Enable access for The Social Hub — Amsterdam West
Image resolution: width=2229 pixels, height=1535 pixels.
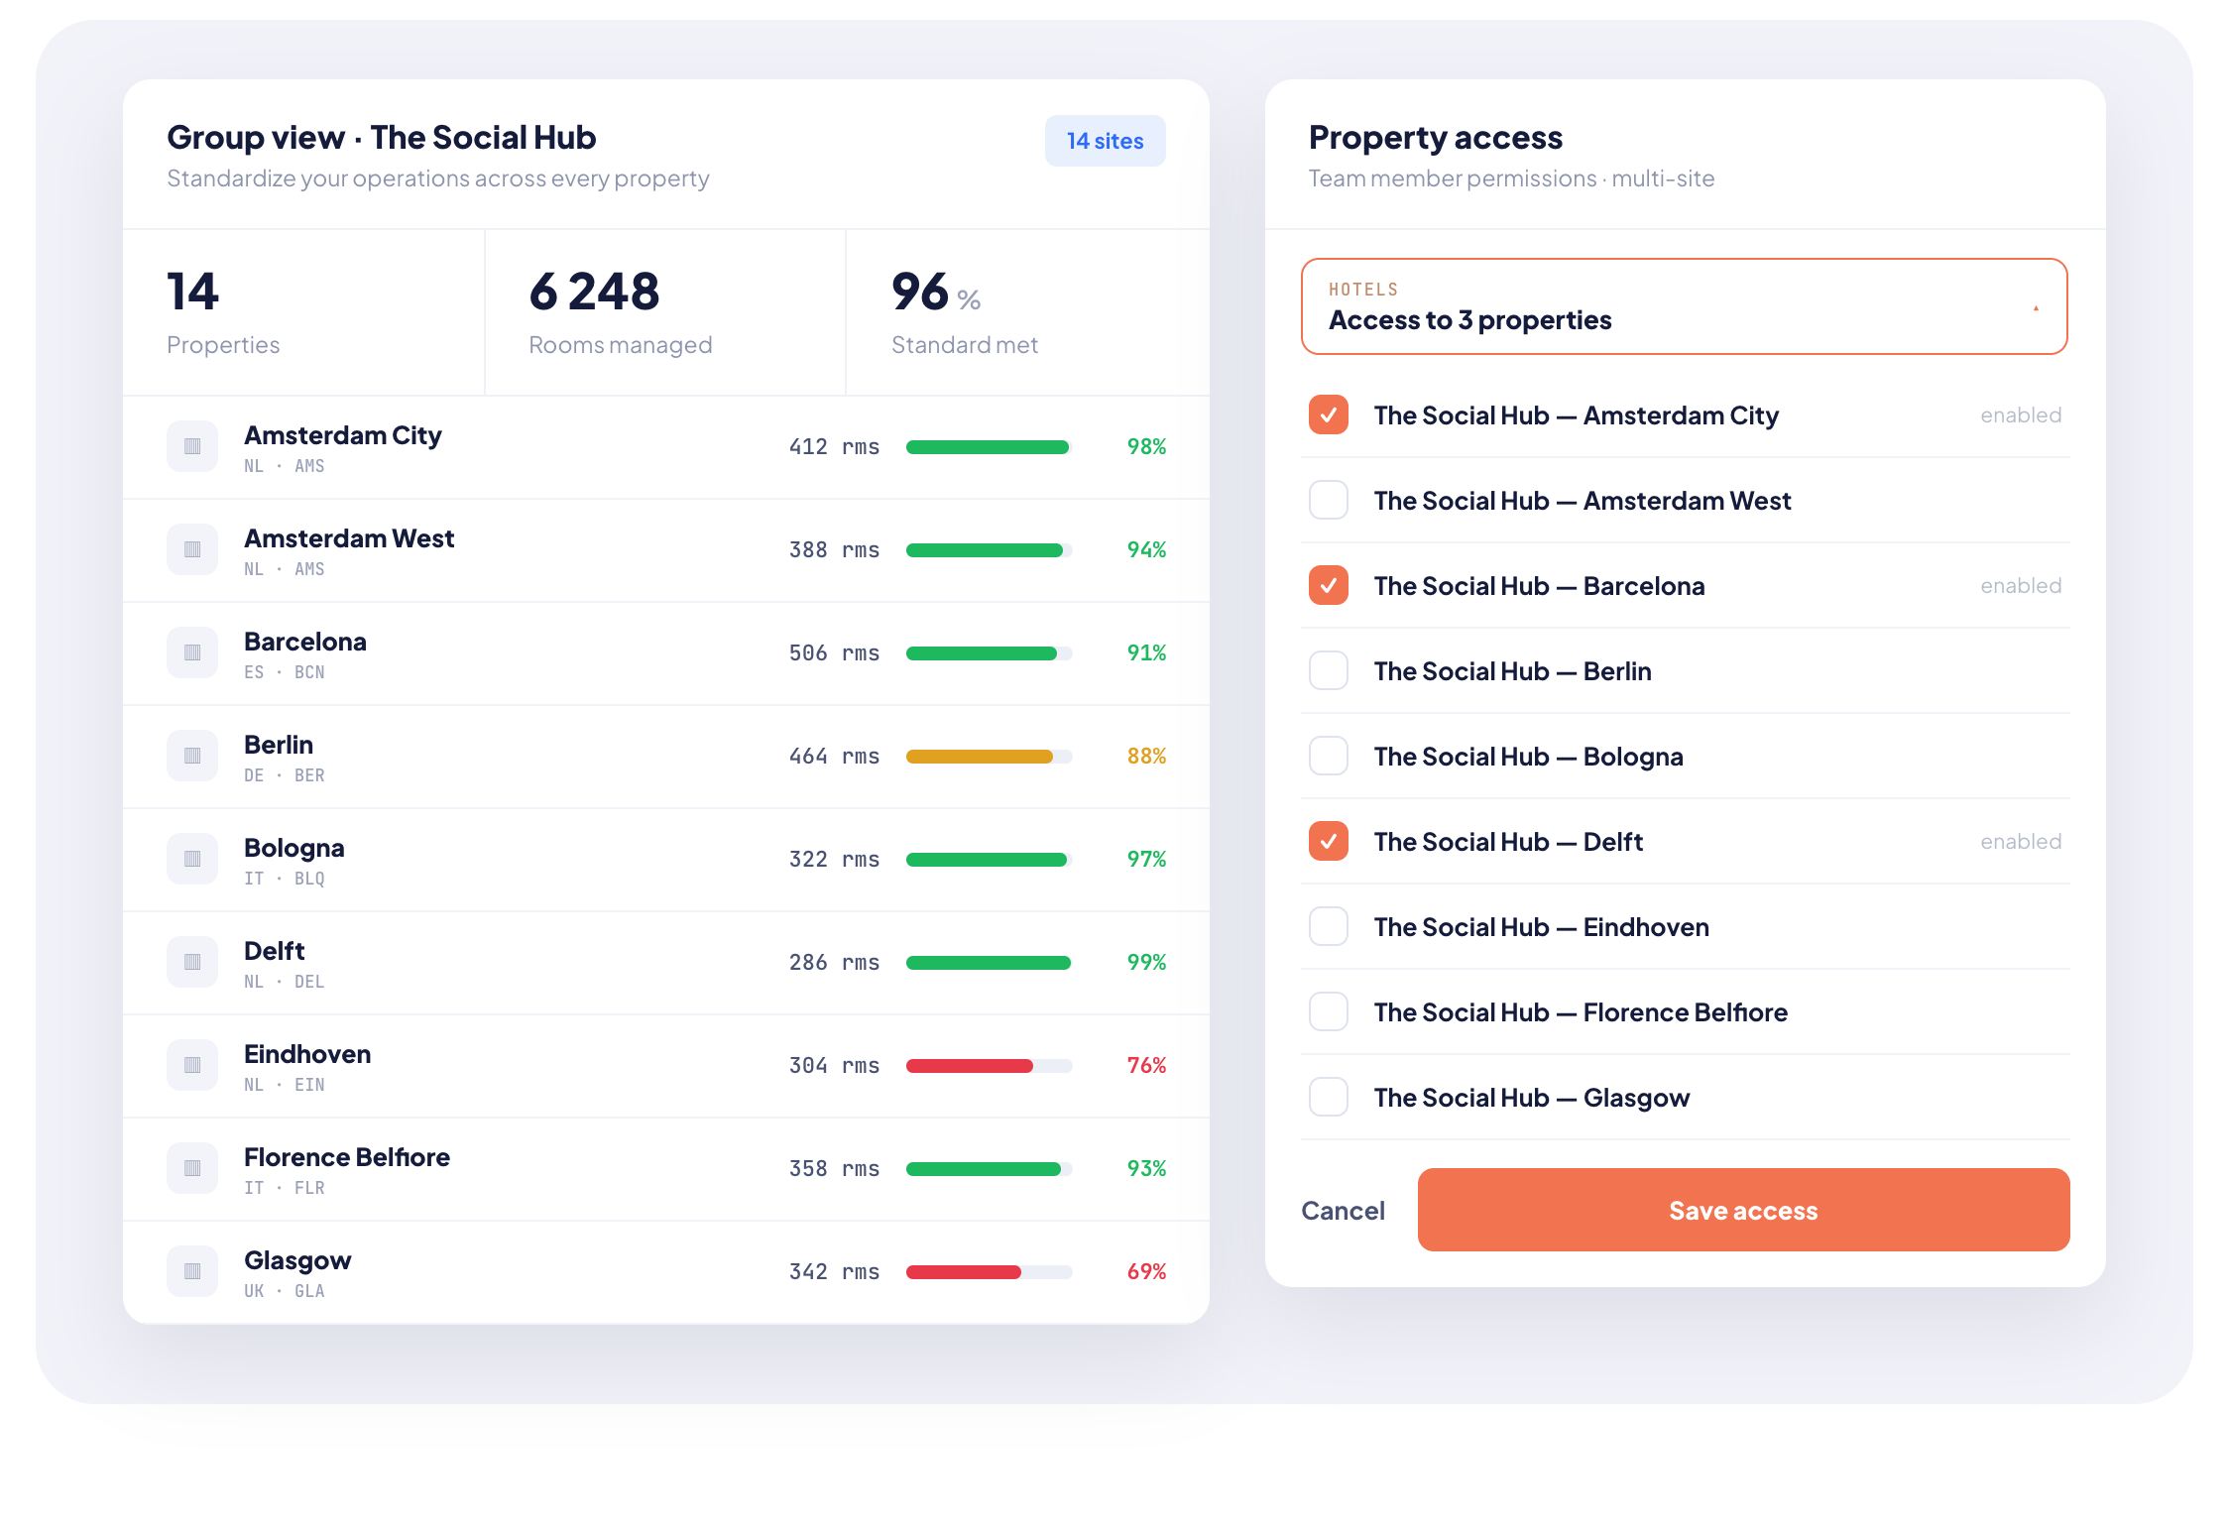(1329, 500)
